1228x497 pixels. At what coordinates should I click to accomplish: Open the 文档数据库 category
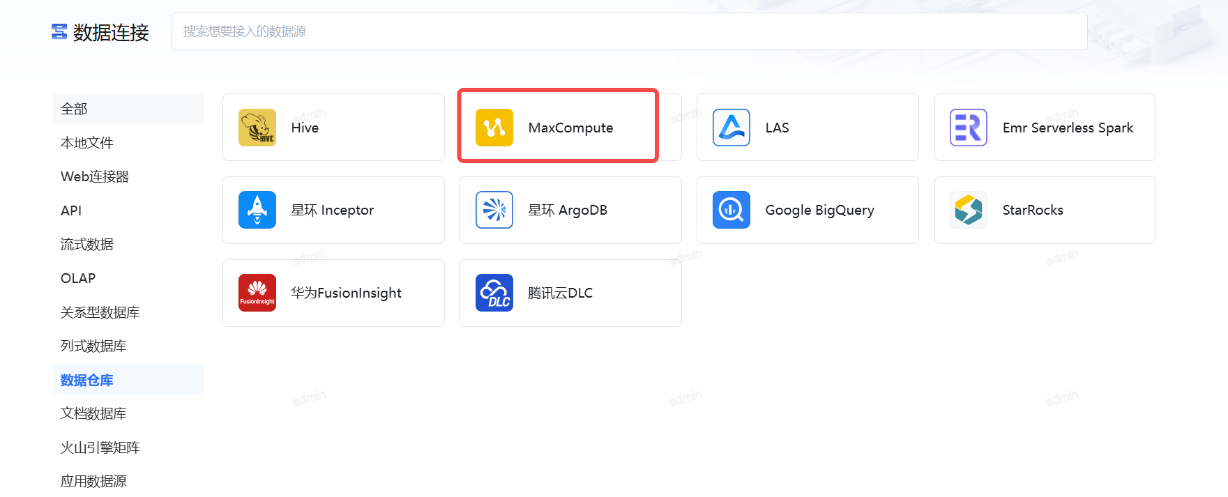click(x=128, y=413)
